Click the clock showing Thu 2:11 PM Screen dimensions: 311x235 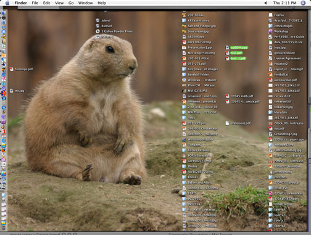pyautogui.click(x=284, y=3)
